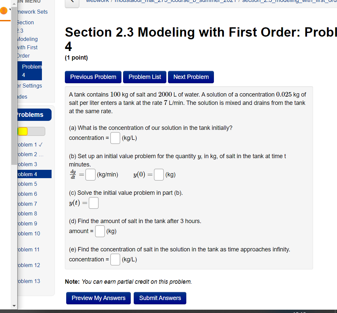Click Preview My Answers
337x313 pixels.
pyautogui.click(x=98, y=298)
